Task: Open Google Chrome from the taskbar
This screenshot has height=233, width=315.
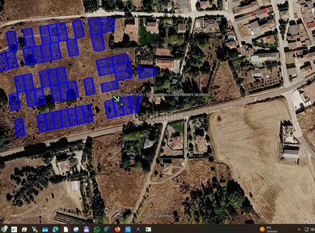Action: [4, 229]
